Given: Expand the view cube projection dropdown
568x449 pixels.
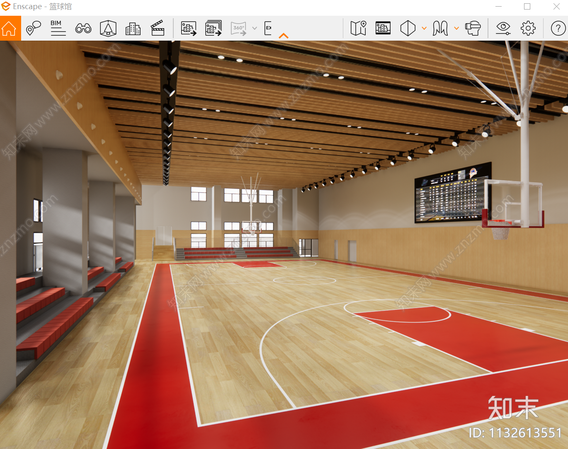Looking at the screenshot, I should pyautogui.click(x=424, y=28).
